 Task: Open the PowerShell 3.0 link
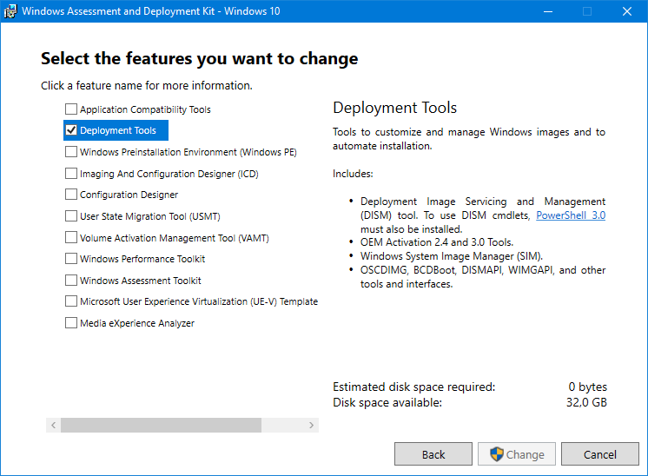(571, 215)
